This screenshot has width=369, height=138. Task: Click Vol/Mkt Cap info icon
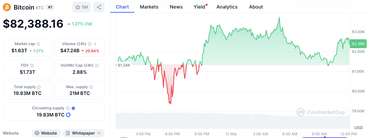pos(97,66)
